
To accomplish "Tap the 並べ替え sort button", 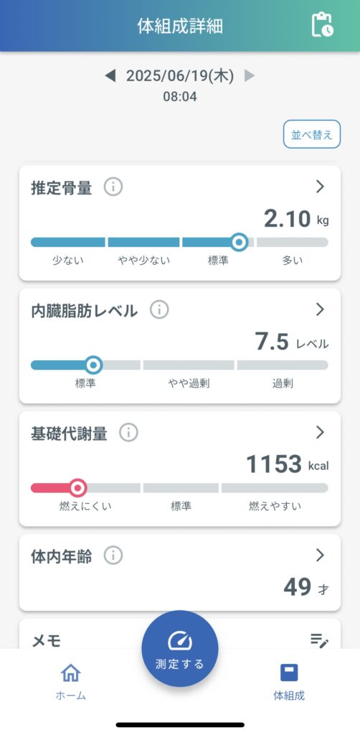I will point(312,134).
